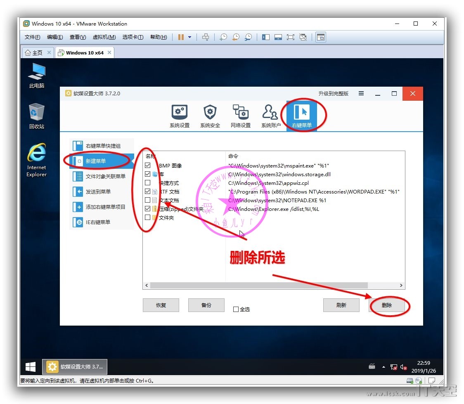The height and width of the screenshot is (404, 464).
Task: Open the 右键菜单 section
Action: pos(301,116)
